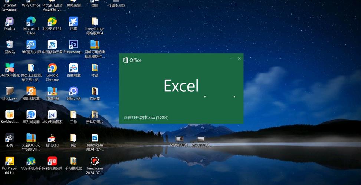
Task: Open the Everything-绿色版X64 folder
Action: (x=95, y=26)
